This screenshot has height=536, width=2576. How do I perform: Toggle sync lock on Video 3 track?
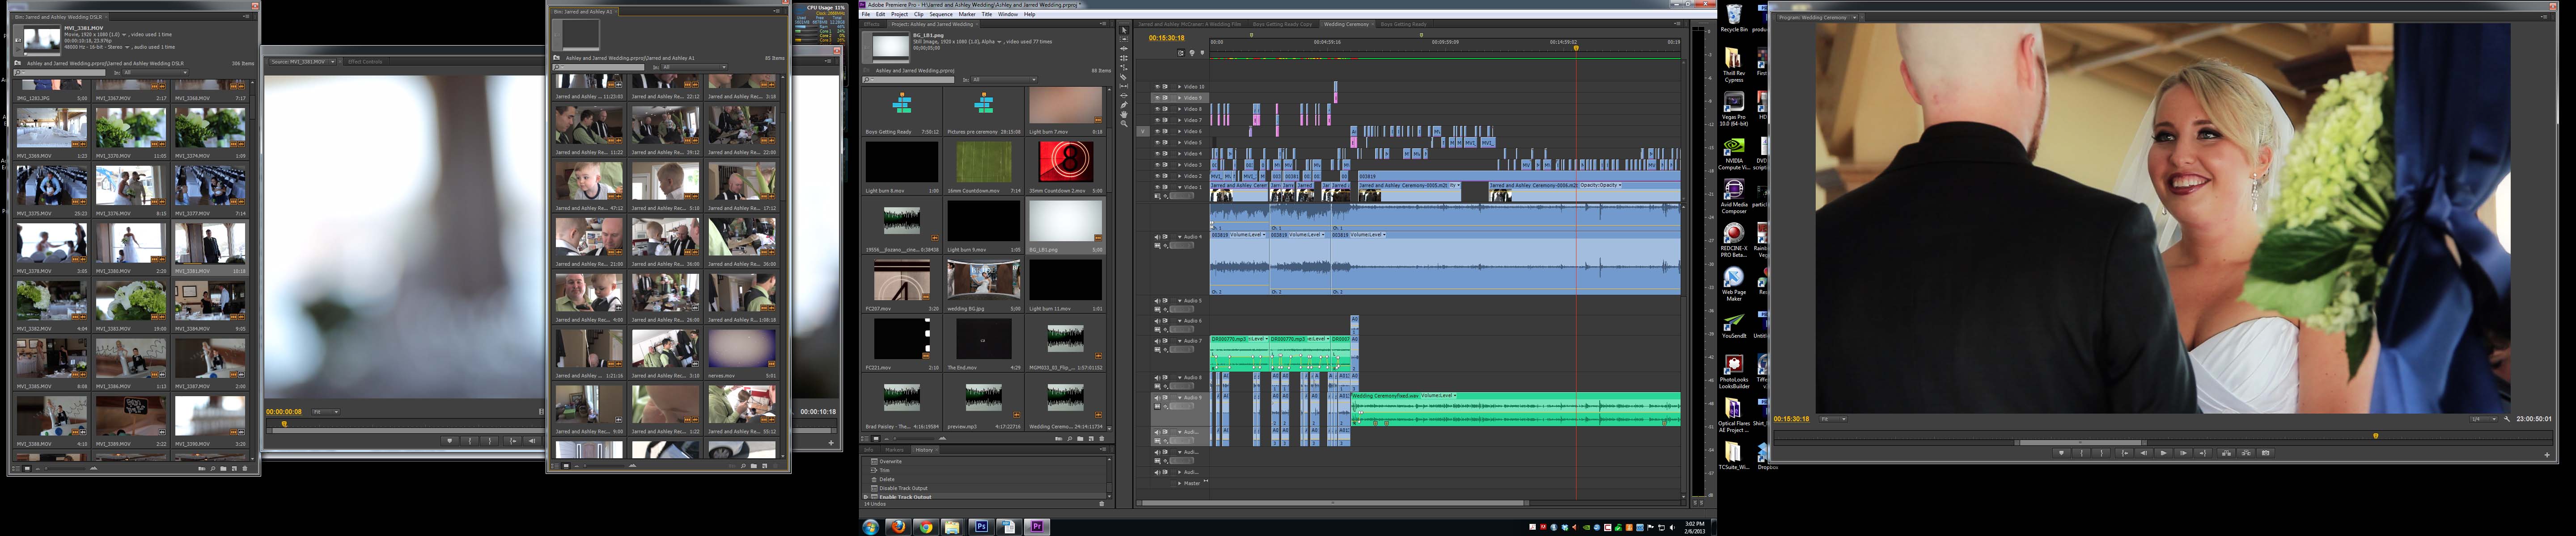[1165, 165]
